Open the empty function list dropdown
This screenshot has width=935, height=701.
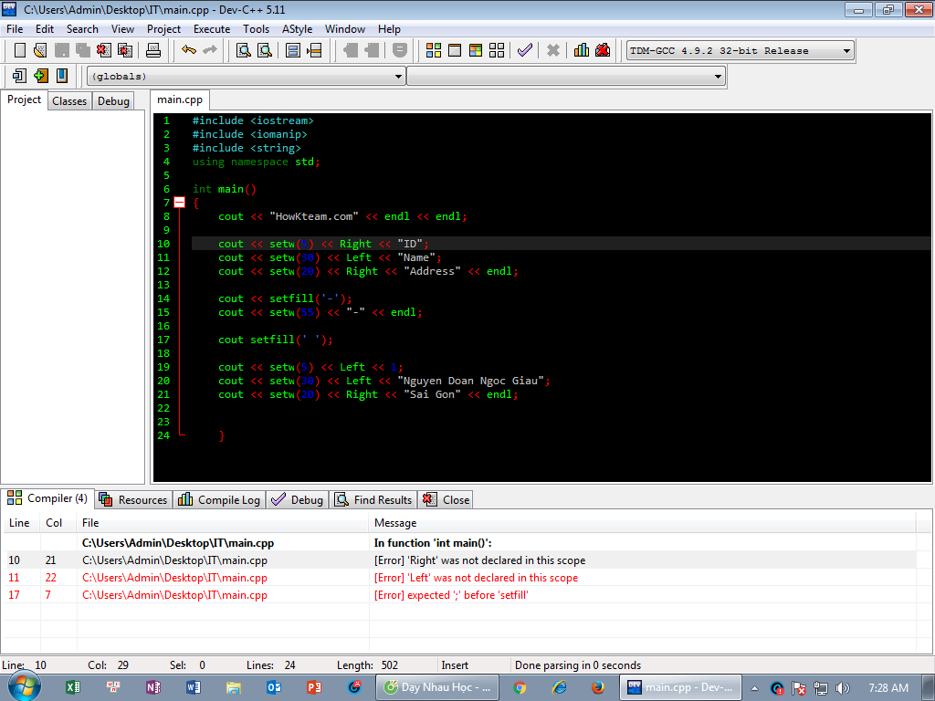pos(719,77)
